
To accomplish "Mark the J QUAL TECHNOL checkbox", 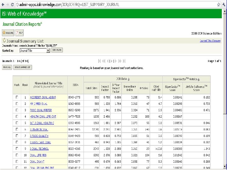I will coord(17,149).
